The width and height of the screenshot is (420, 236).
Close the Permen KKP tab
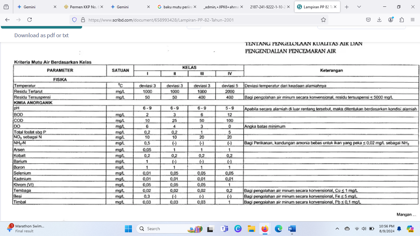[x=102, y=7]
